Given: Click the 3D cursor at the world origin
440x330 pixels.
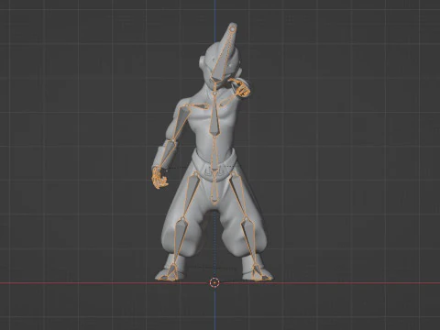Looking at the screenshot, I should pos(214,283).
